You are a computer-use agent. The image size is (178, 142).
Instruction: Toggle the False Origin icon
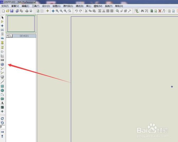coord(48,11)
